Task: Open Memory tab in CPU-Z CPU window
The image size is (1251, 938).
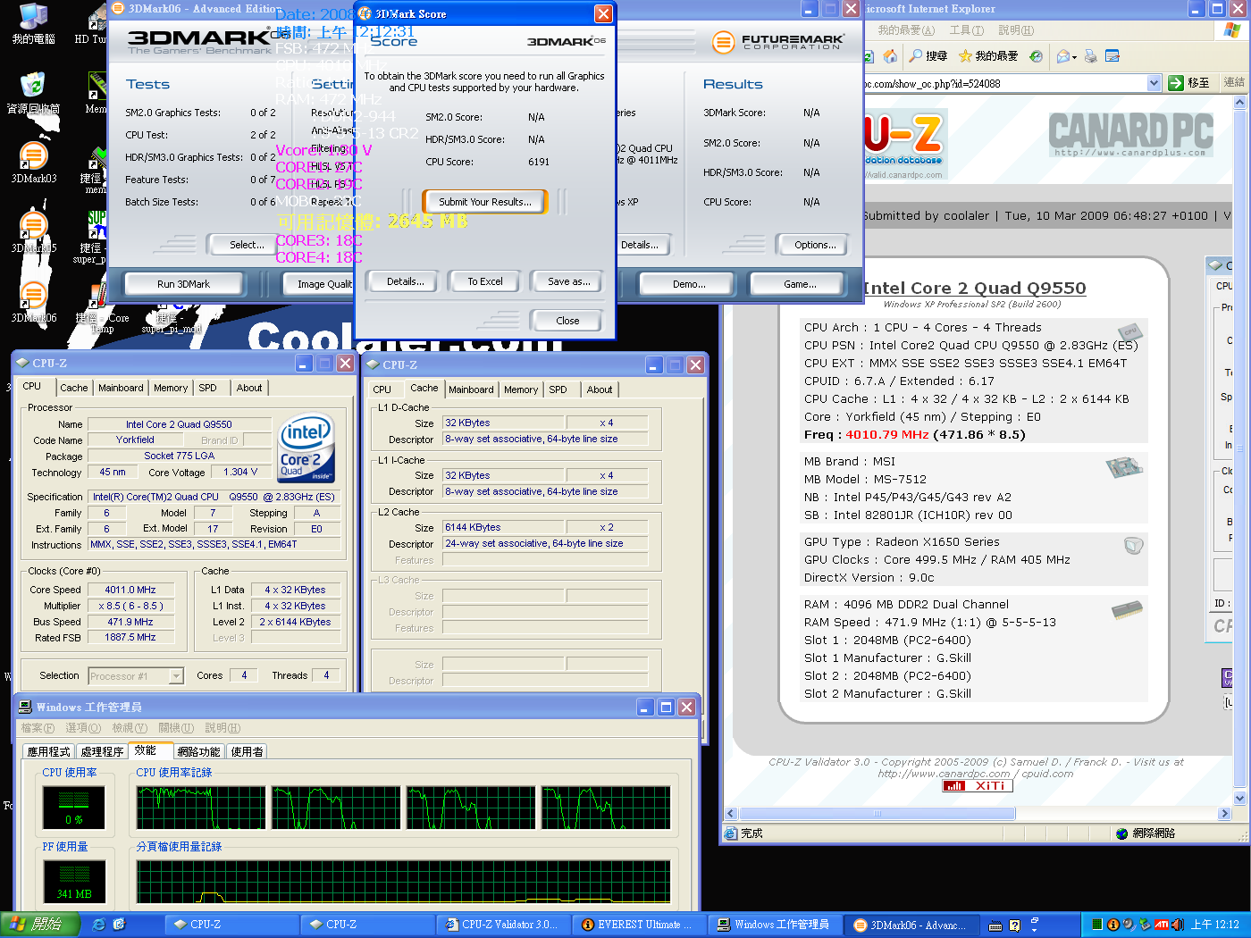Action: point(171,388)
